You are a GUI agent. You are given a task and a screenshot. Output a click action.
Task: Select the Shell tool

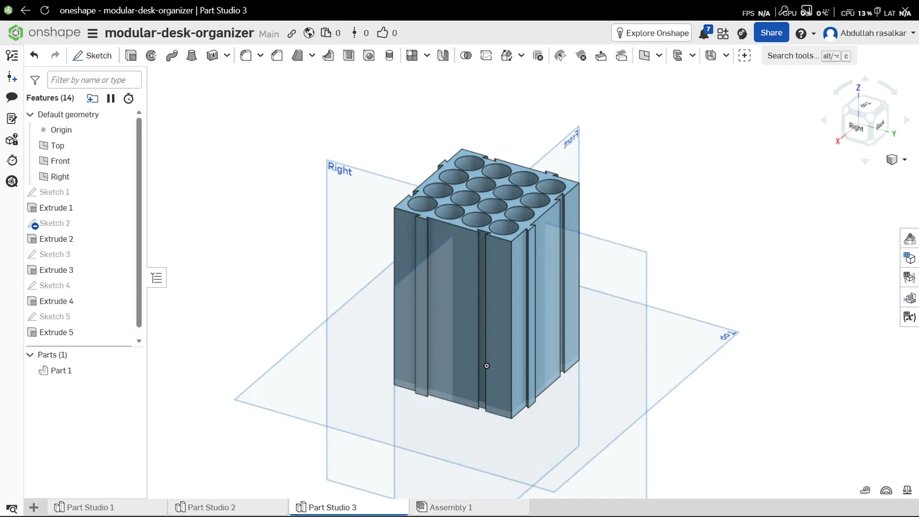coord(349,56)
